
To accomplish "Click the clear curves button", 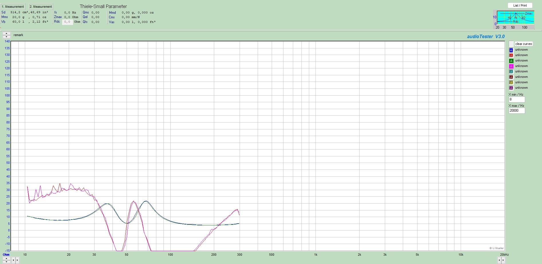I will (x=524, y=44).
